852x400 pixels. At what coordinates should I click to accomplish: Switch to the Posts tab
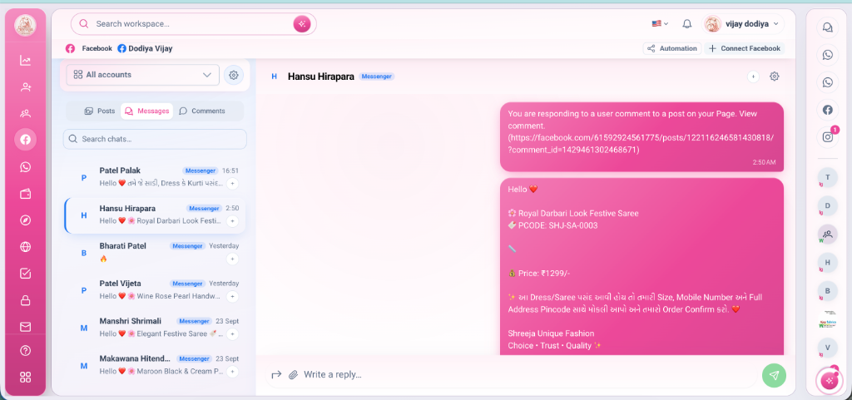click(x=100, y=111)
